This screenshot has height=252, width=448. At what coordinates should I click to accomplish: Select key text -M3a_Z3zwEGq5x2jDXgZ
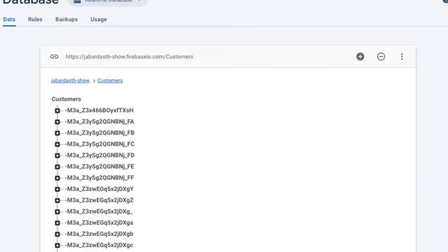pyautogui.click(x=99, y=200)
